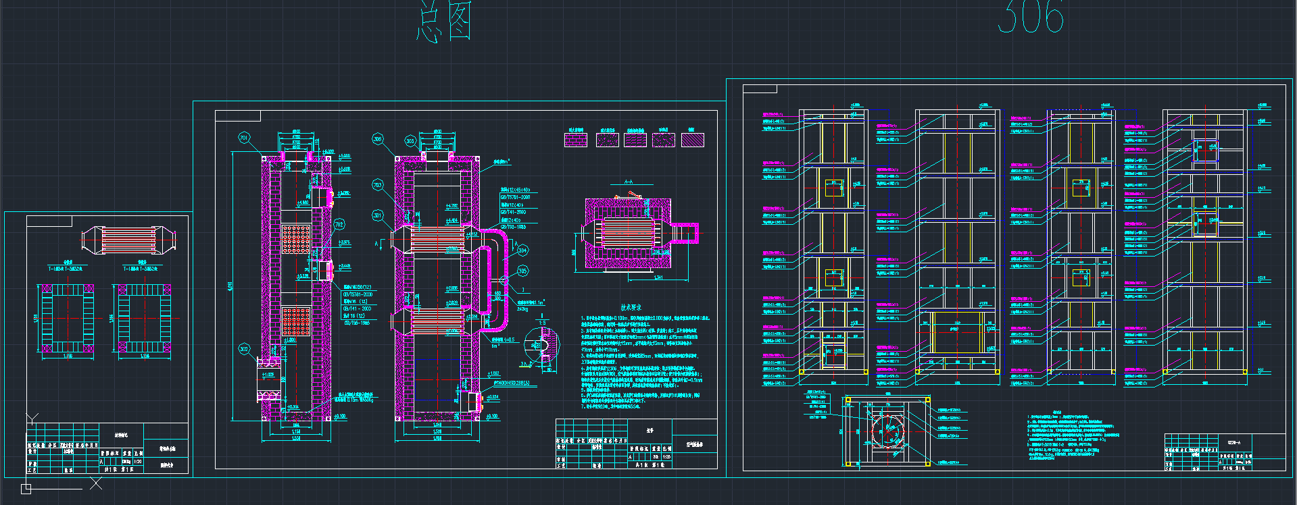This screenshot has height=505, width=1297.
Task: Click part balloon 302 at the lower left
Action: coord(244,349)
